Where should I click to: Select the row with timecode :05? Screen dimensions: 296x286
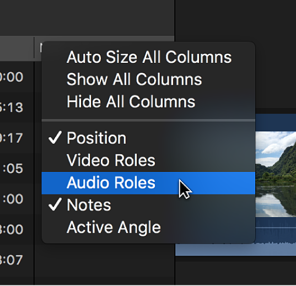13,168
